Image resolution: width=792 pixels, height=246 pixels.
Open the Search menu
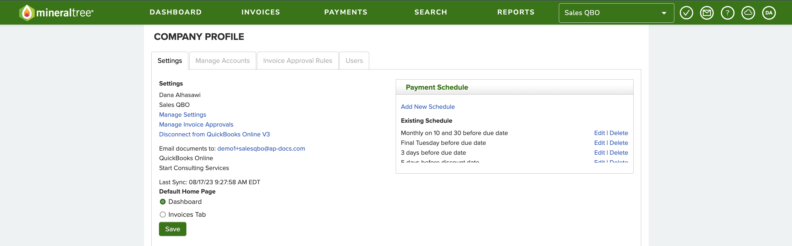(x=430, y=12)
